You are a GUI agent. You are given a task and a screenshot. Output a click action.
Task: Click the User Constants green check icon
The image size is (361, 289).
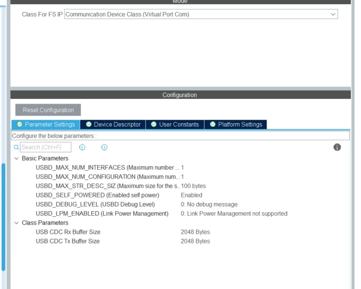154,124
